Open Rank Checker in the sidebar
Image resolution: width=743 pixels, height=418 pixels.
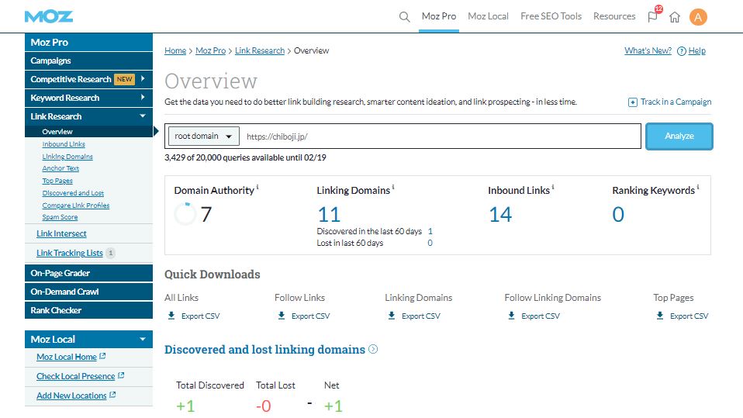88,310
